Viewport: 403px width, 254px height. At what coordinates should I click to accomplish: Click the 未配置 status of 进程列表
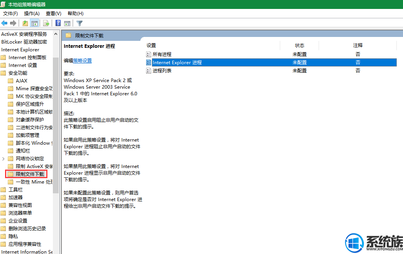(299, 70)
